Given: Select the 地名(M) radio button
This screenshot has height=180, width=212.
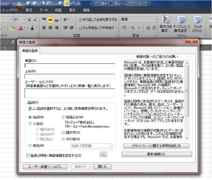Looking at the screenshot, I should coord(30,145).
